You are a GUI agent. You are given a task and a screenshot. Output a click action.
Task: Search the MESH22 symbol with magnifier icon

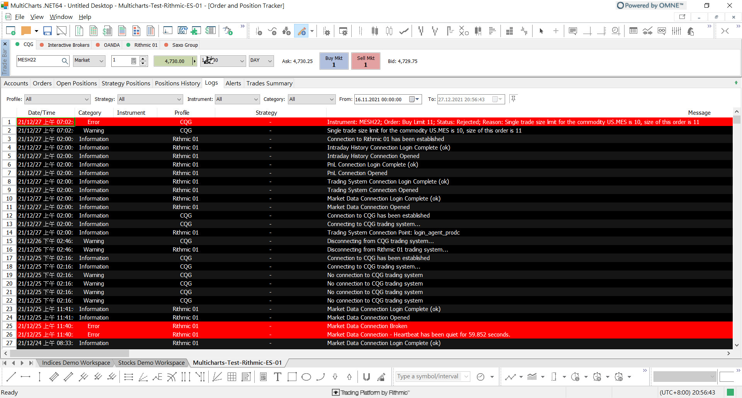coord(65,61)
